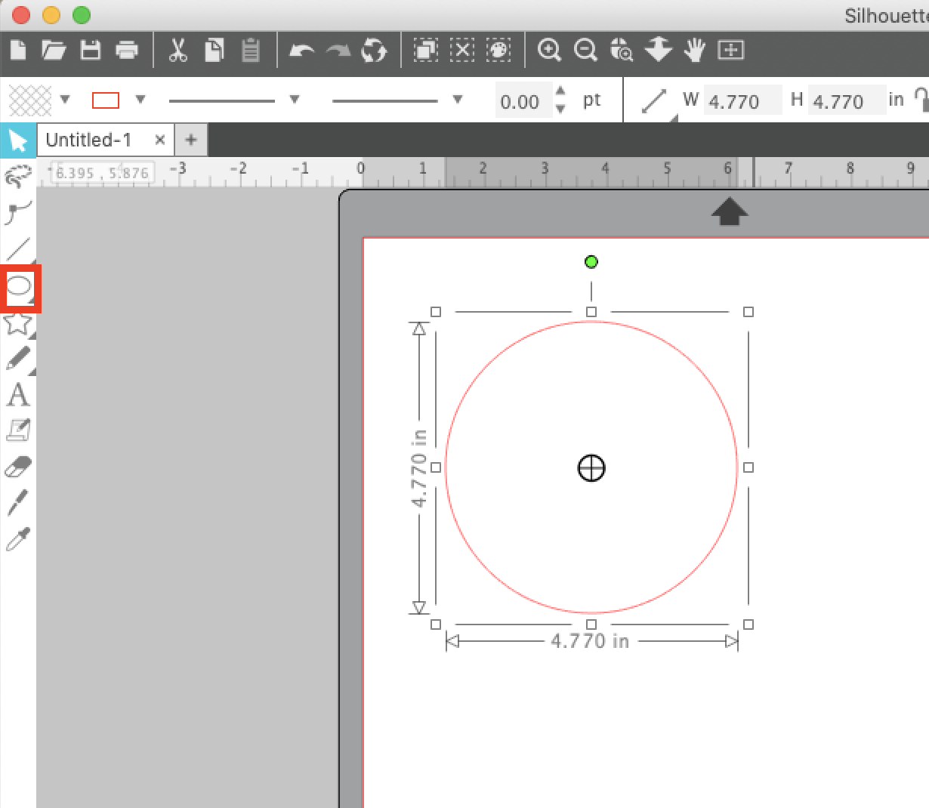
Task: Open the fill pattern dropdown
Action: tap(66, 99)
